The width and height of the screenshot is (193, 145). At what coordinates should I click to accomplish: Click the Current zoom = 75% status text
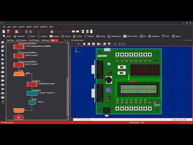click(x=136, y=122)
